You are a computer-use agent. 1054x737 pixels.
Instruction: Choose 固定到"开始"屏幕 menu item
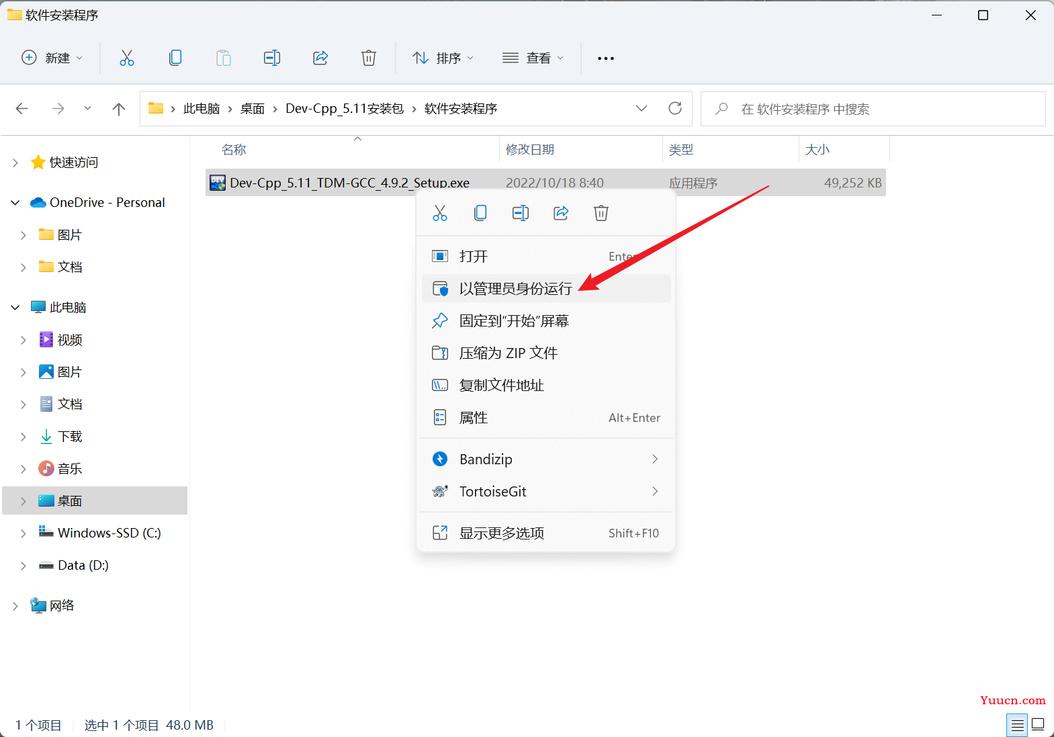pyautogui.click(x=545, y=320)
